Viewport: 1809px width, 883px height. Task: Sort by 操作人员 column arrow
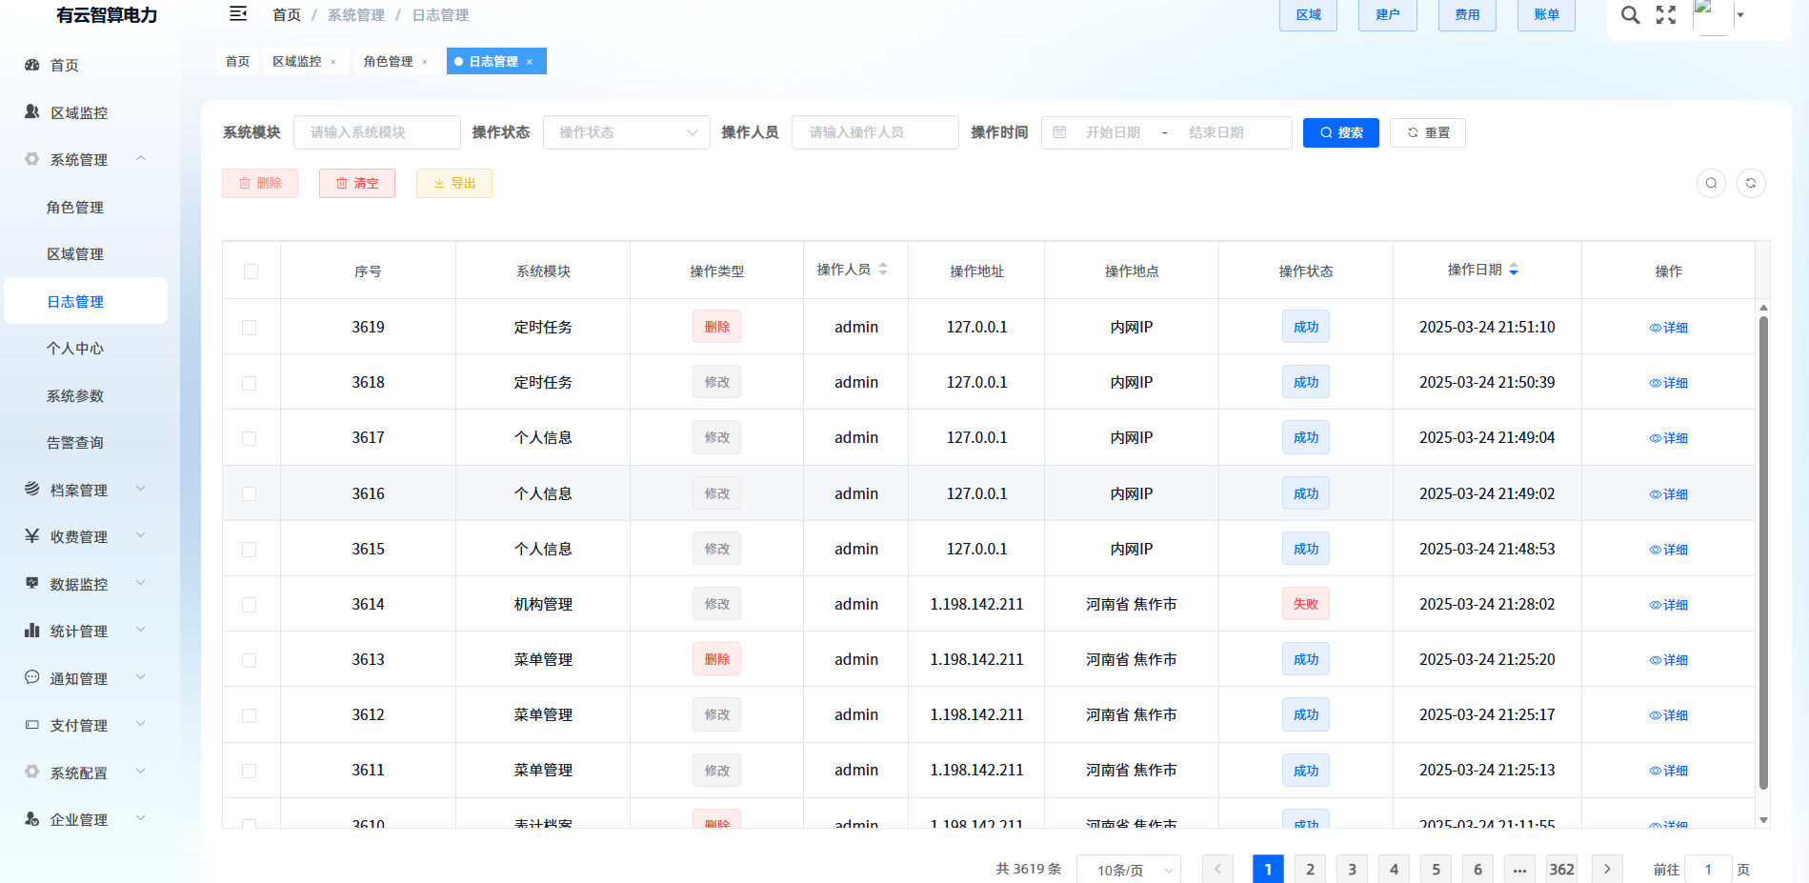(883, 270)
